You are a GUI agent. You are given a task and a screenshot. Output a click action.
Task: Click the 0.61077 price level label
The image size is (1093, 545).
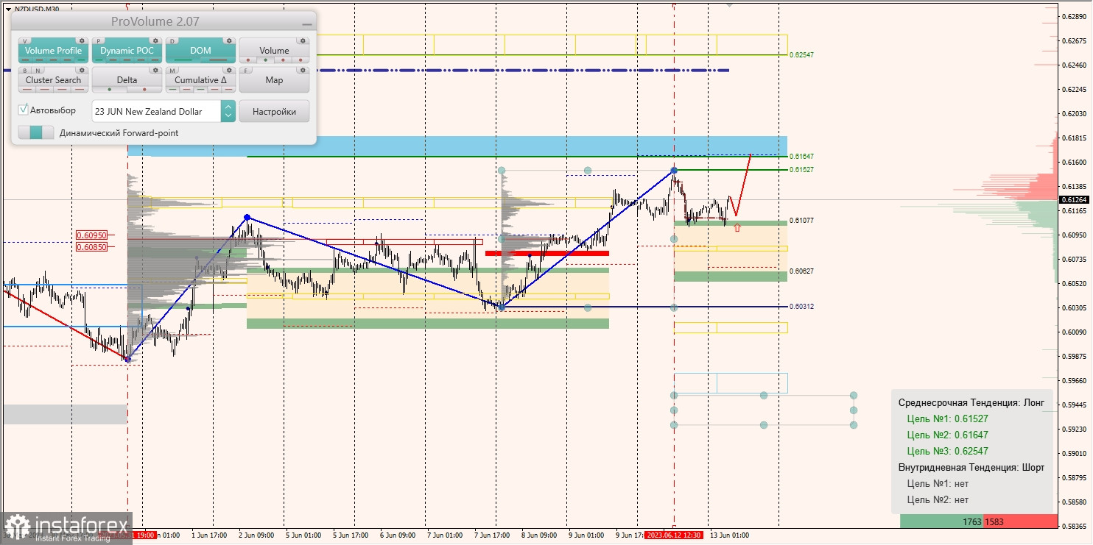click(x=801, y=220)
